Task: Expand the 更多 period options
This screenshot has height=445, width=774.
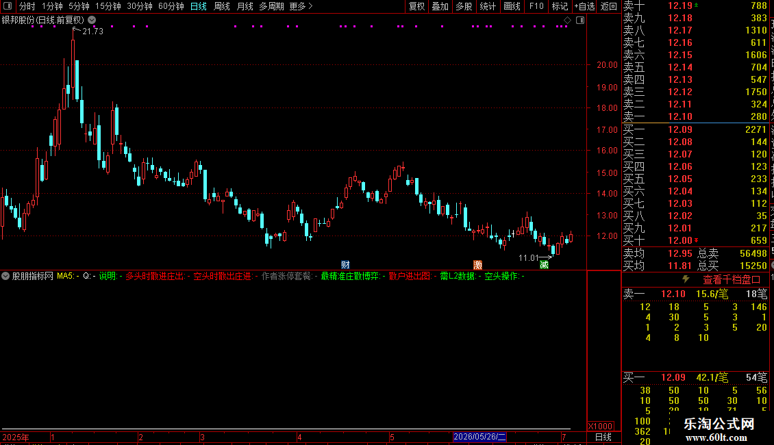Action: coord(301,6)
